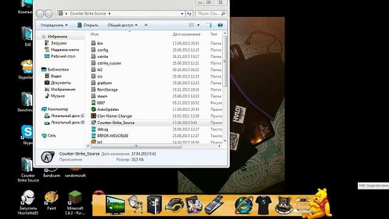Open Explorer help icon

click(220, 25)
